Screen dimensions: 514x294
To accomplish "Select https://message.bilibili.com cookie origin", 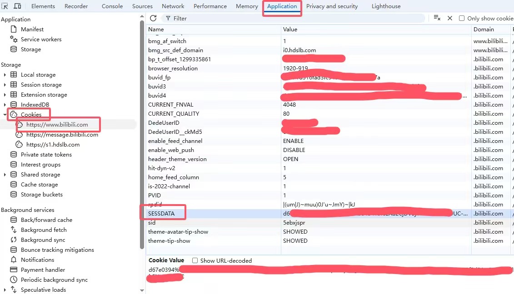I will [x=62, y=134].
